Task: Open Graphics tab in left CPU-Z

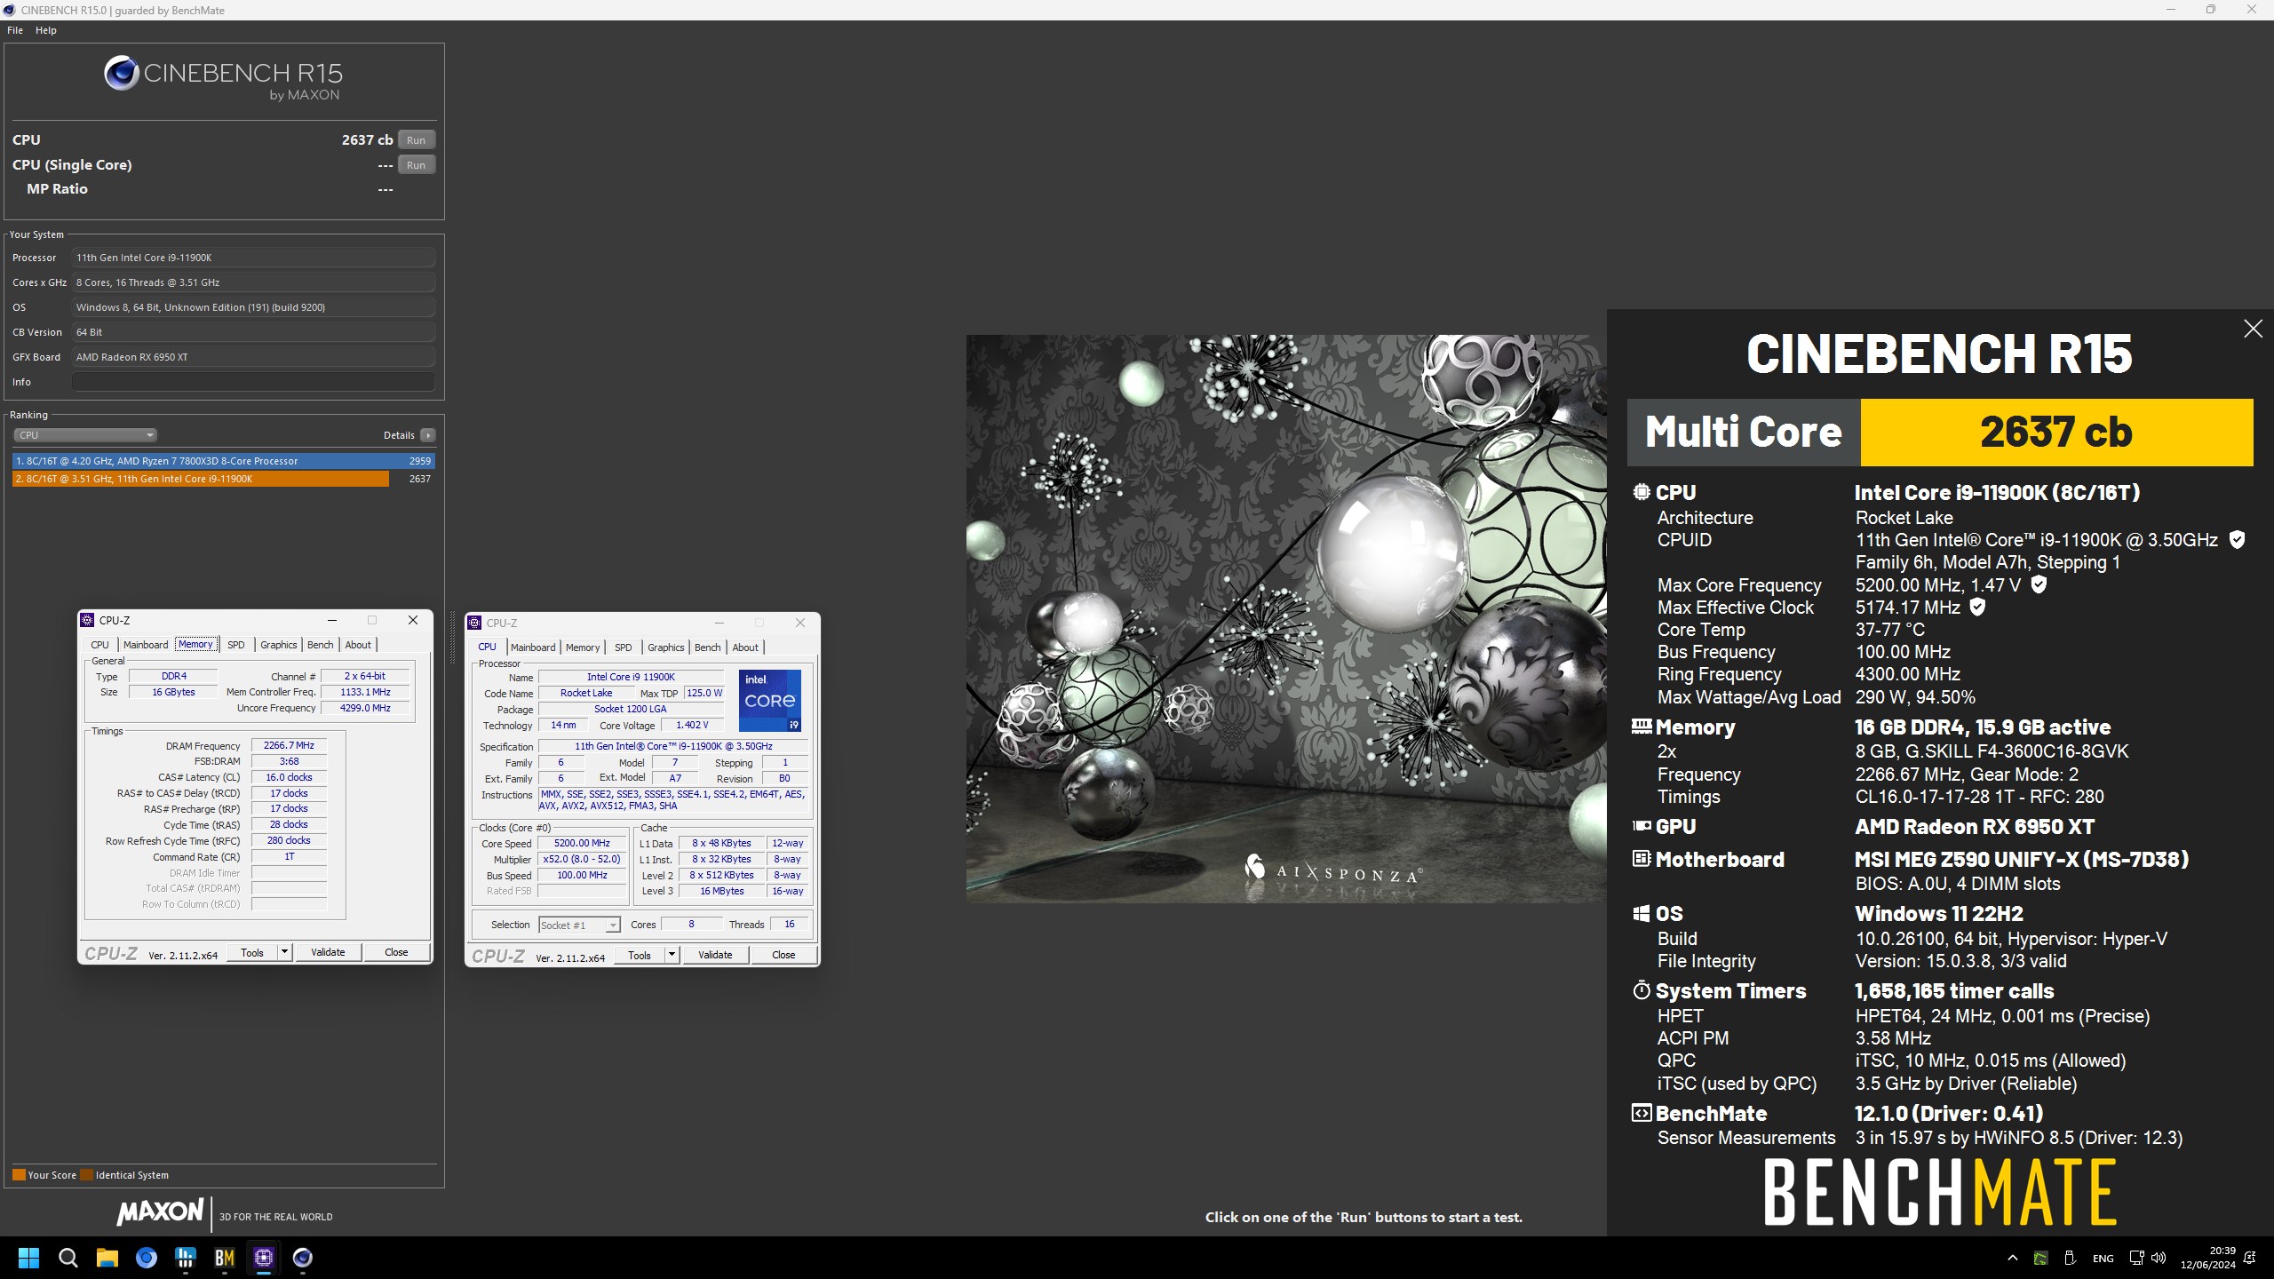Action: (279, 645)
